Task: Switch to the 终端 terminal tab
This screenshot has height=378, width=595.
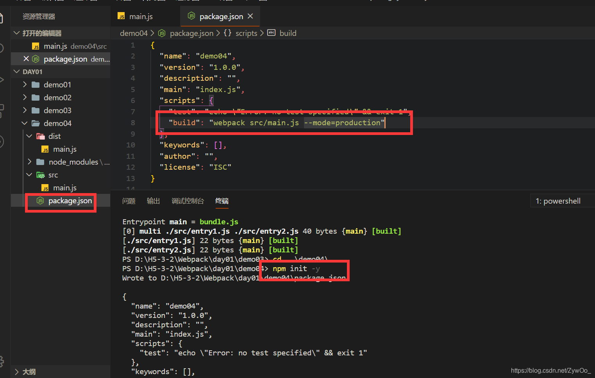Action: click(222, 201)
